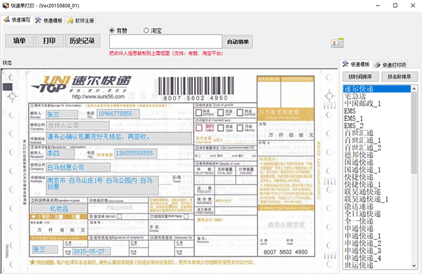Switch to right panel 快递模板 tab
422x274 pixels.
click(x=356, y=64)
